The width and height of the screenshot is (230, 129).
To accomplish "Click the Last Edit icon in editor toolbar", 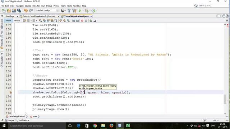I will tap(24, 21).
